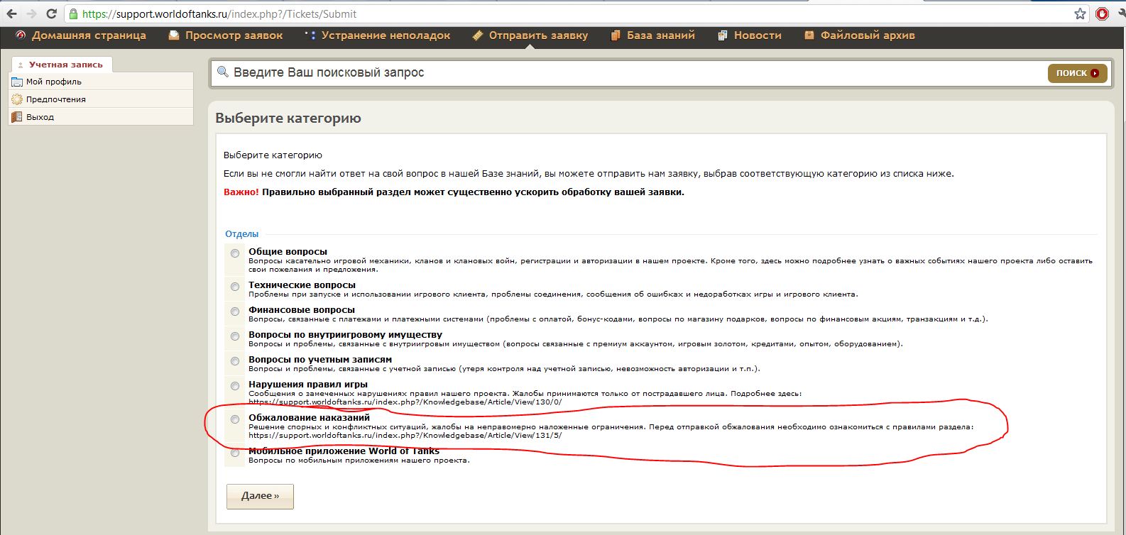Click the ПОИСК search button
Screen dimensions: 1126x535
click(1076, 73)
